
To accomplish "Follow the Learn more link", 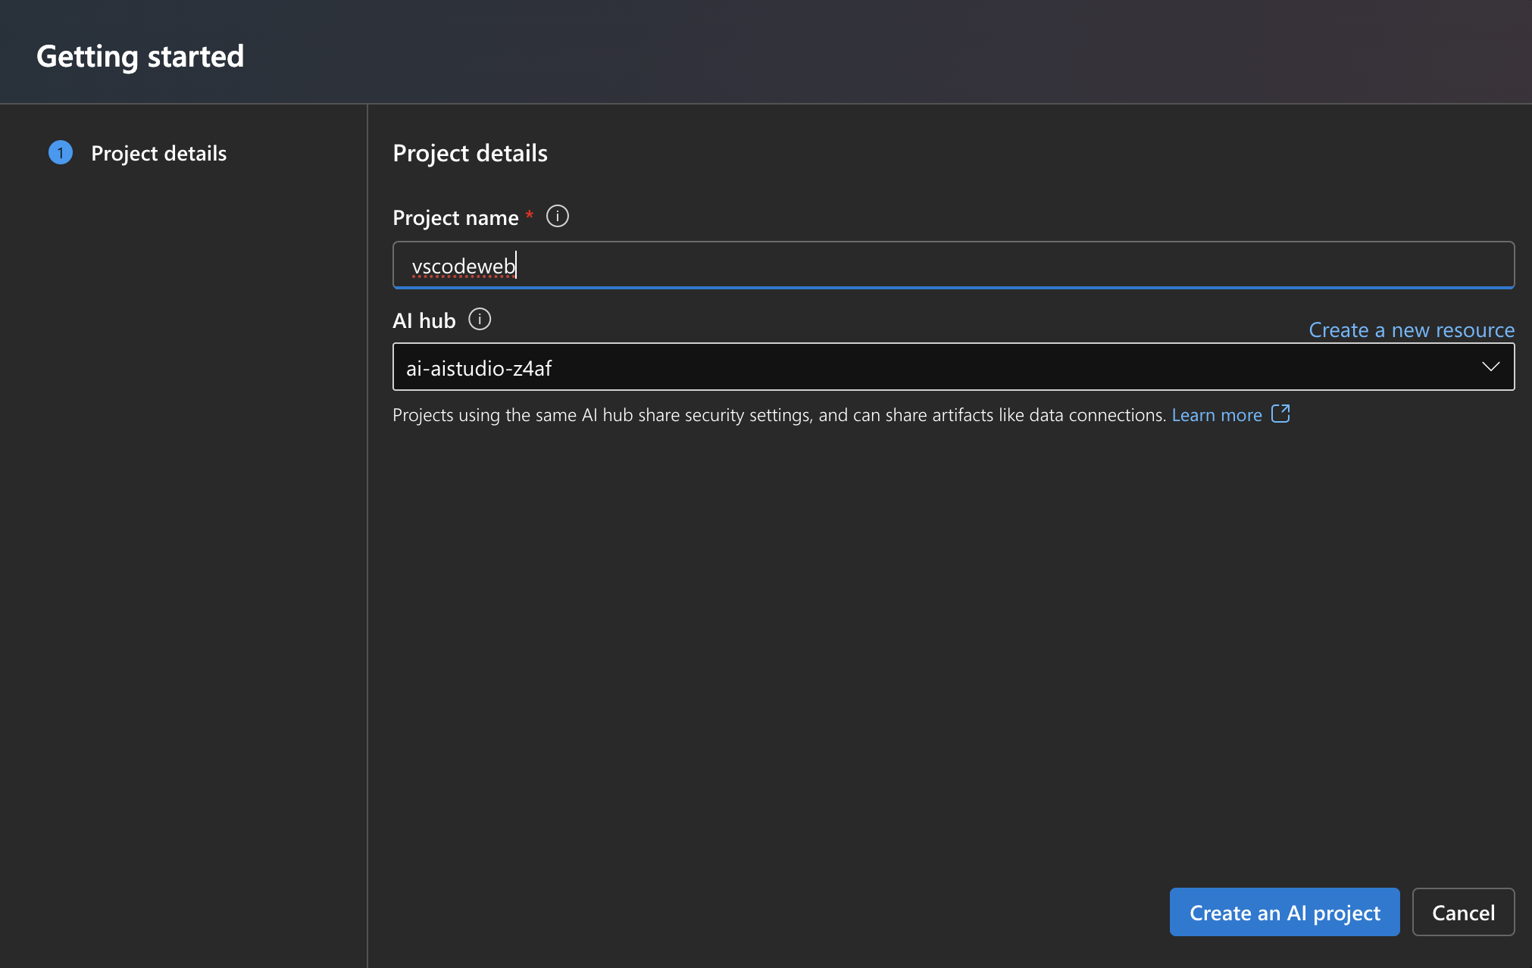I will (1217, 415).
